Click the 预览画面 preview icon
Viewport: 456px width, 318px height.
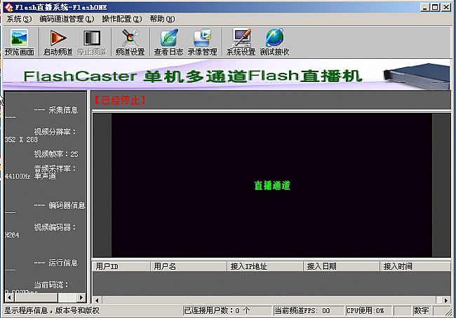tap(19, 42)
